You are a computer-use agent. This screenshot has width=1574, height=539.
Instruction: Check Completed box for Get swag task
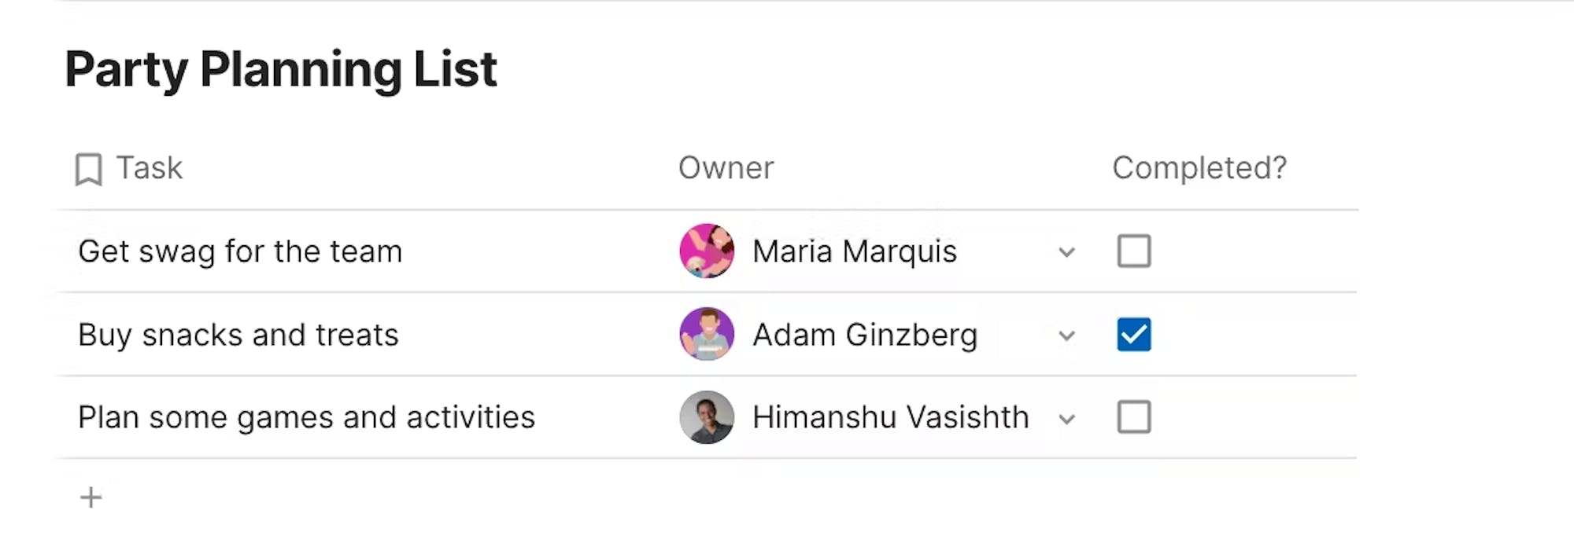[1134, 251]
